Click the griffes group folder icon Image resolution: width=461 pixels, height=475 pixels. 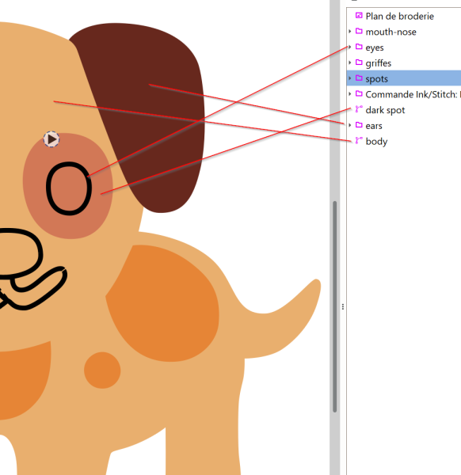(x=359, y=63)
